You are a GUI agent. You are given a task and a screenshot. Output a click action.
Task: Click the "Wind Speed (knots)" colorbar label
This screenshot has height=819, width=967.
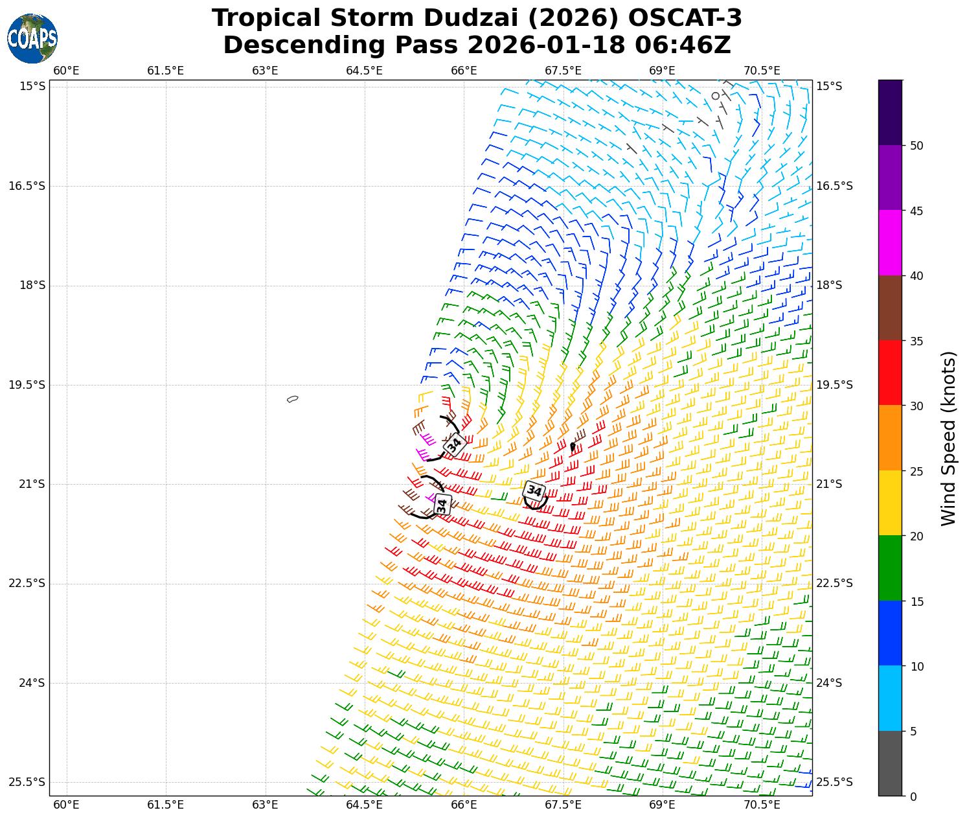tap(948, 438)
